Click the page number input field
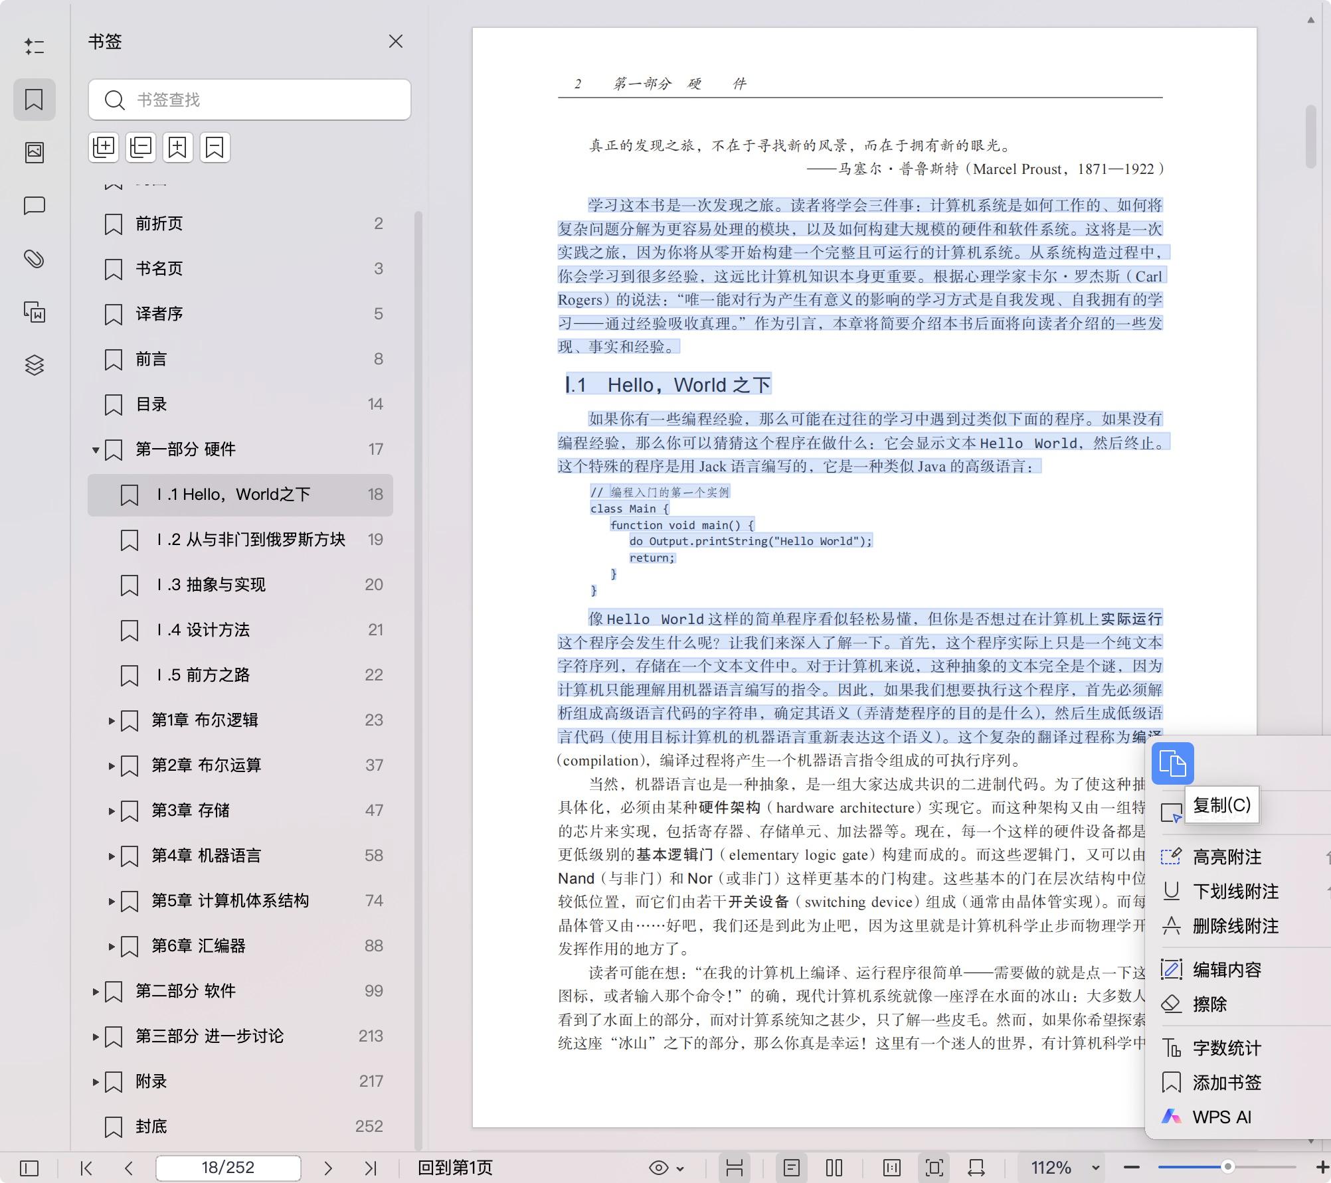Viewport: 1331px width, 1183px height. pyautogui.click(x=228, y=1168)
